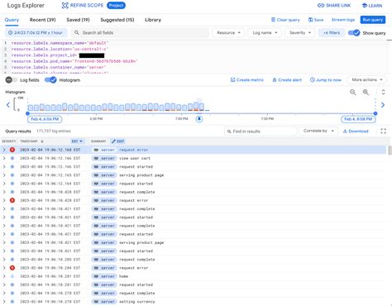The height and width of the screenshot is (306, 392).
Task: Collapse the histogram panel with the vertical arrows
Action: [x=383, y=93]
